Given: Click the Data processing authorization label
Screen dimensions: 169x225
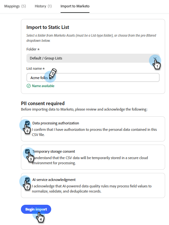Looking at the screenshot, I should [x=56, y=123].
